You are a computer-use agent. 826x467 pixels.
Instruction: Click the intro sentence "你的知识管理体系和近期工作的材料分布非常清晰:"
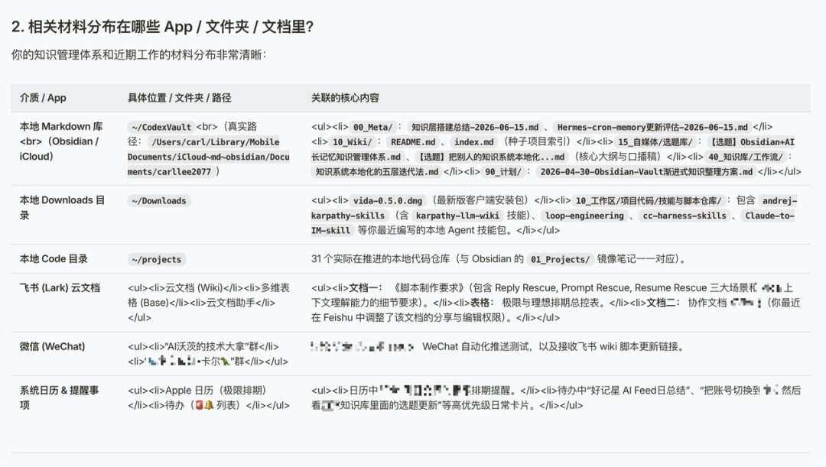(x=139, y=55)
